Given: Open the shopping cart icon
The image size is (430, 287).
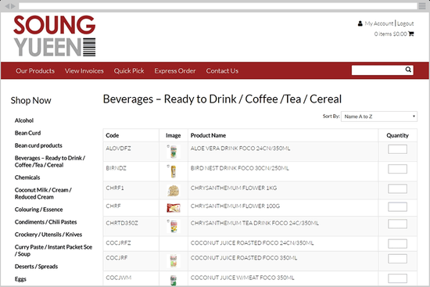Looking at the screenshot, I should coord(410,34).
